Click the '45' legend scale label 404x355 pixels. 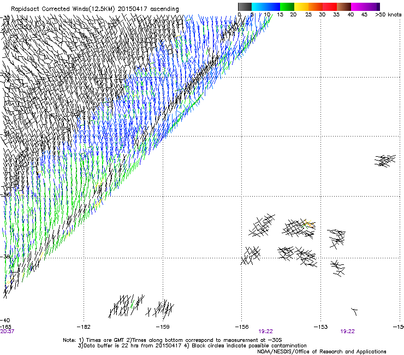pyautogui.click(x=364, y=15)
